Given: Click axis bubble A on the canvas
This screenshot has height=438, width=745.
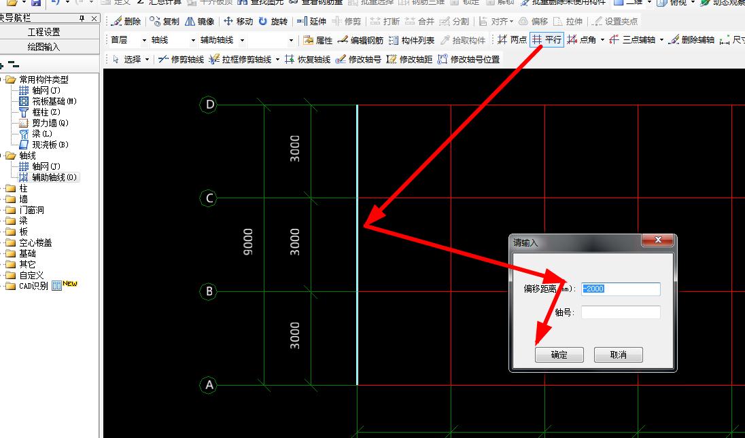Looking at the screenshot, I should pyautogui.click(x=209, y=385).
